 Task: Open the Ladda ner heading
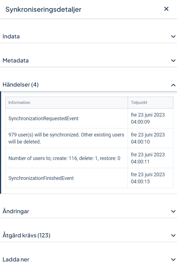point(16,260)
